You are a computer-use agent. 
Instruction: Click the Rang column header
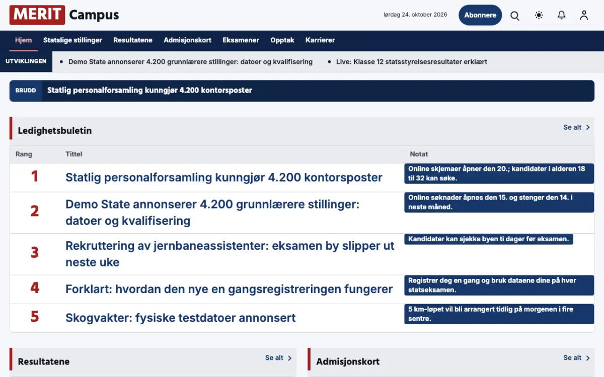(x=24, y=154)
